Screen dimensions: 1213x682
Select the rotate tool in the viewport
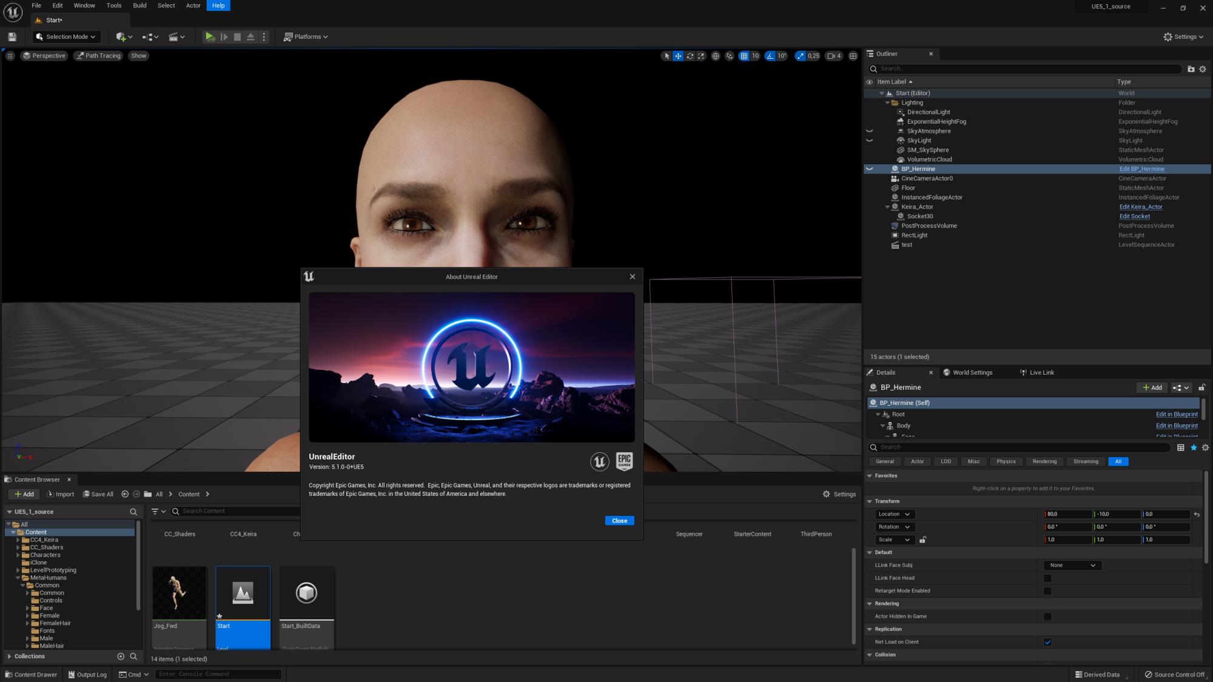[690, 56]
